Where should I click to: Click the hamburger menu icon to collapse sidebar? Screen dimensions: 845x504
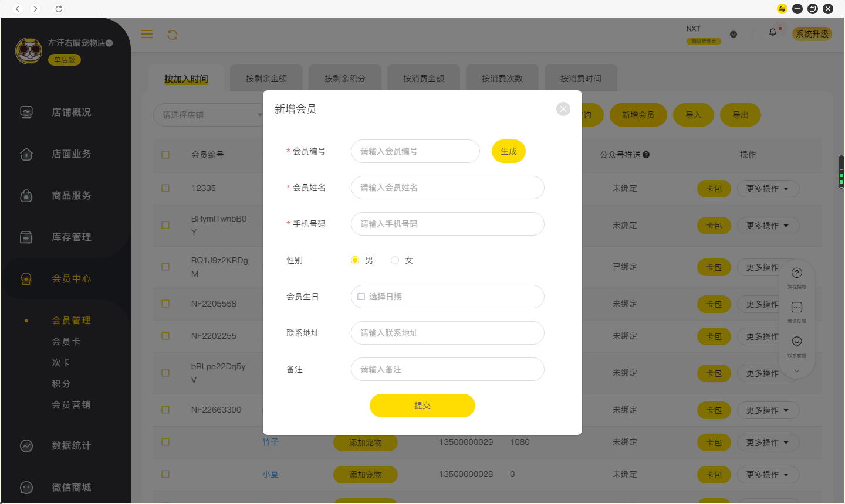point(147,35)
